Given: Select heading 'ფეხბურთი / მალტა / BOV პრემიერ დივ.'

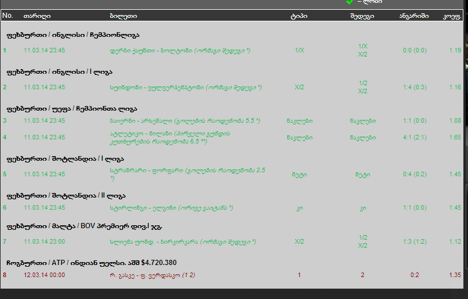Looking at the screenshot, I should tap(84, 226).
